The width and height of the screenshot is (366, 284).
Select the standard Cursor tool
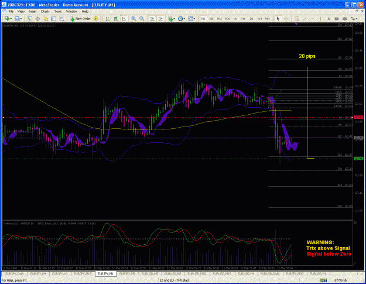click(278, 19)
